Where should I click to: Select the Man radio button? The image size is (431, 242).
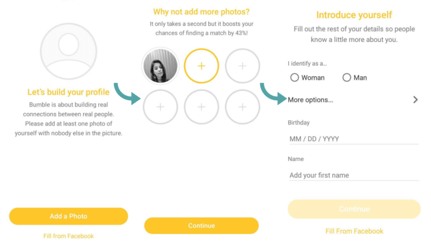[x=347, y=78]
